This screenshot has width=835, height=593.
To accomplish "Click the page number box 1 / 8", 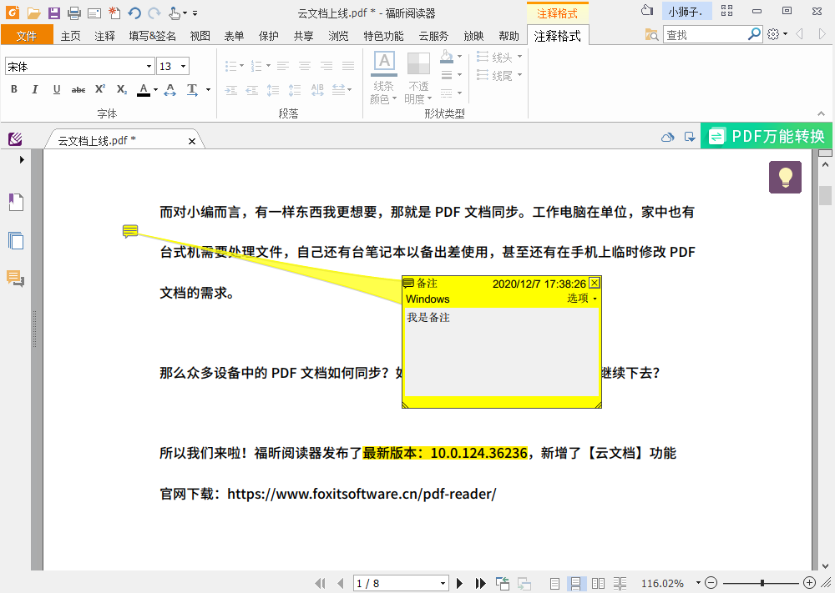I will coord(401,584).
